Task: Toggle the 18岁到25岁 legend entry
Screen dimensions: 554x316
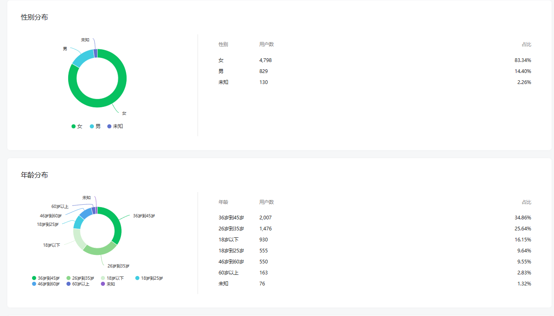Action: (149, 278)
